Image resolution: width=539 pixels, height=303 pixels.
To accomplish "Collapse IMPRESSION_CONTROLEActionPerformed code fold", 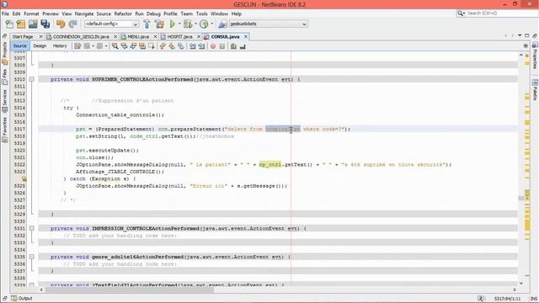I will pos(32,228).
